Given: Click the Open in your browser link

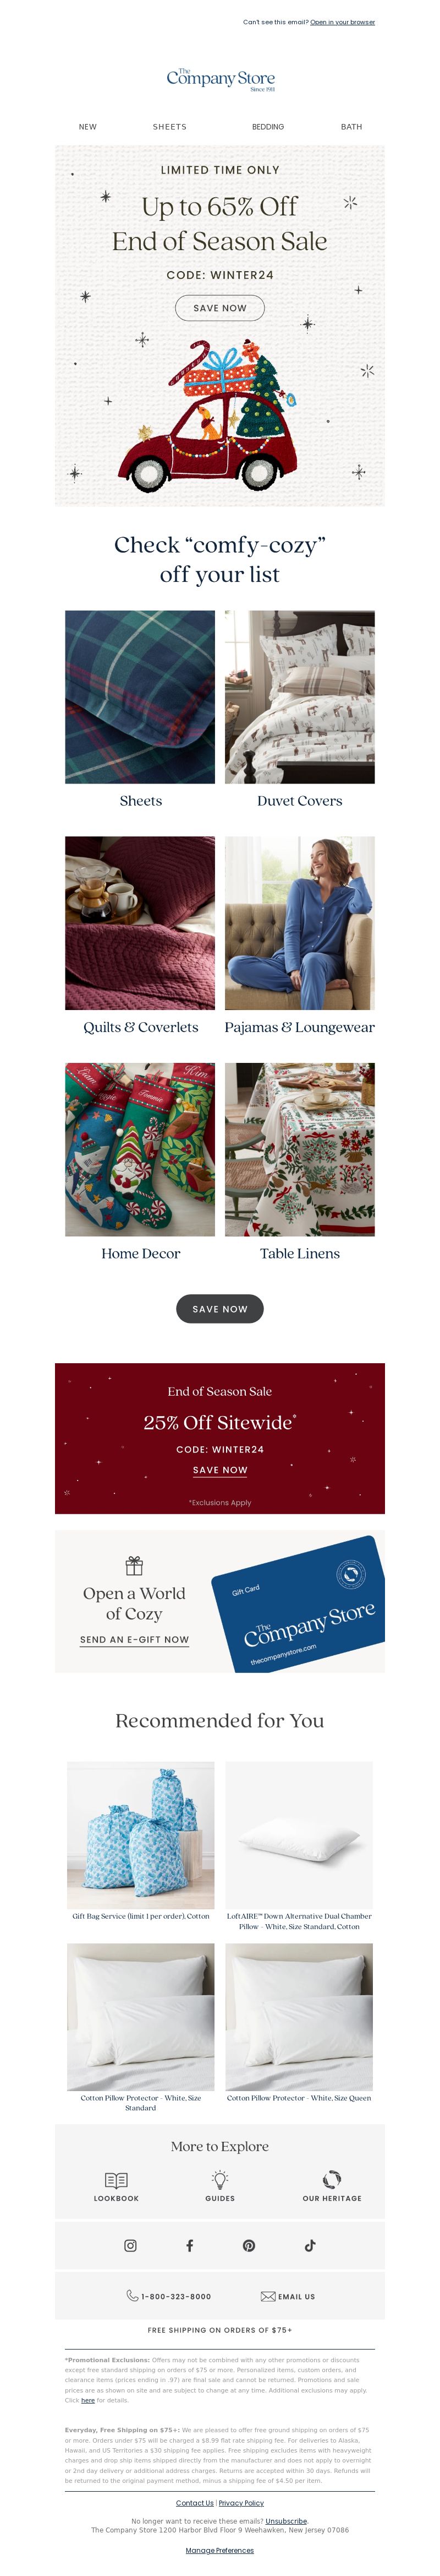Looking at the screenshot, I should click(342, 22).
